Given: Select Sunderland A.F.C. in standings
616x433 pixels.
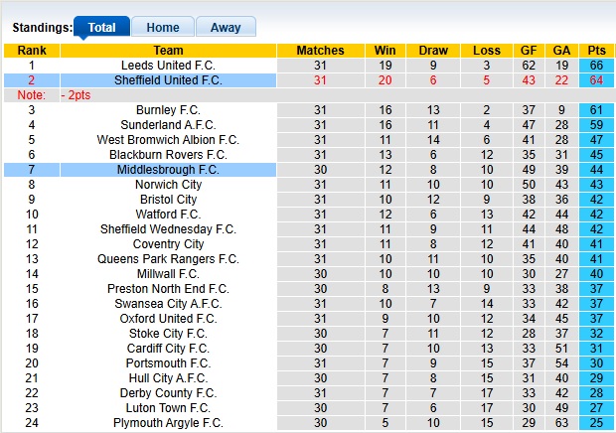Looking at the screenshot, I should pos(168,125).
